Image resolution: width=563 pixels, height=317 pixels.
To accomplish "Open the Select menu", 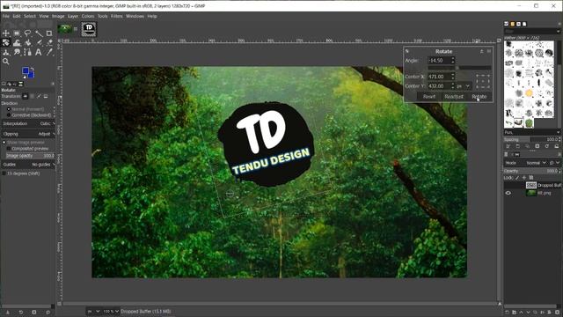I will pyautogui.click(x=30, y=16).
